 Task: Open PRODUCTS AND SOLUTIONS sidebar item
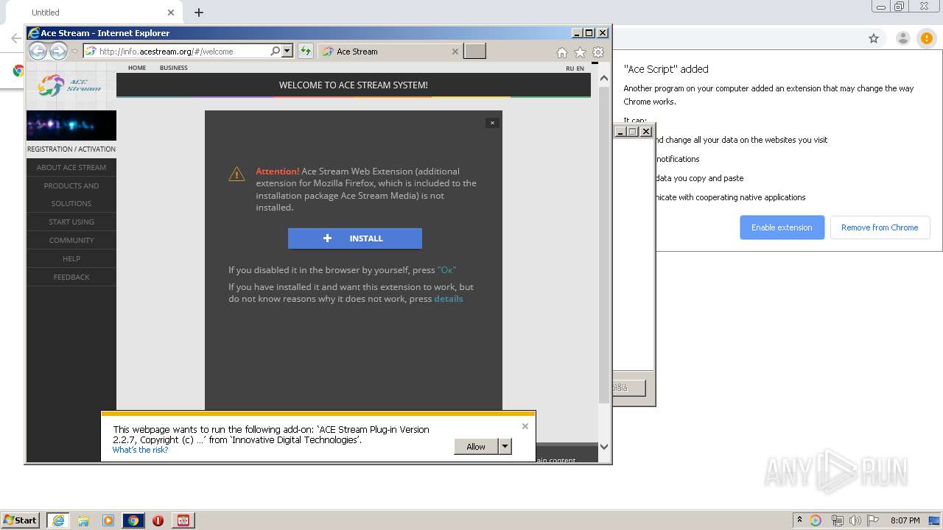[x=71, y=194]
